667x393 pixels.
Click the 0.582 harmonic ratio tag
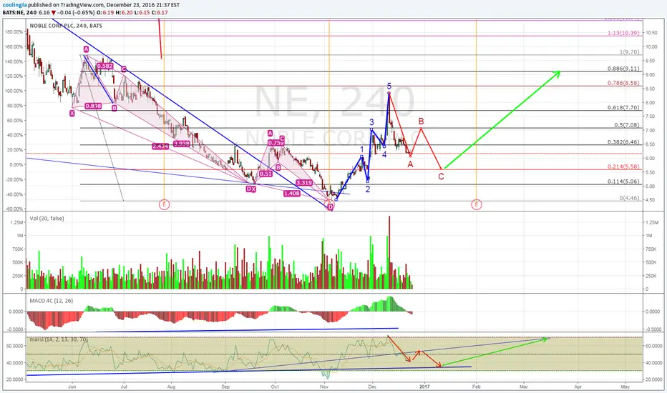104,66
